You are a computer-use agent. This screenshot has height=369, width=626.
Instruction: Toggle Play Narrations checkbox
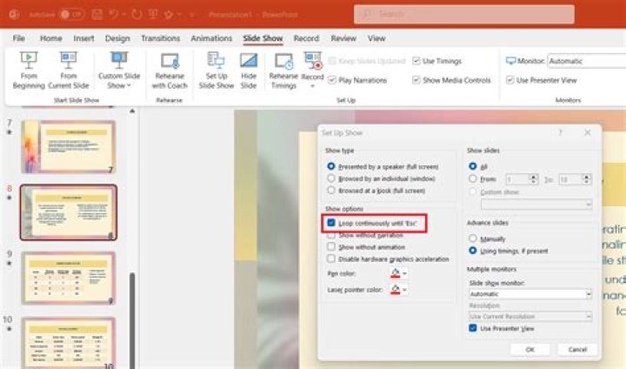(x=332, y=80)
